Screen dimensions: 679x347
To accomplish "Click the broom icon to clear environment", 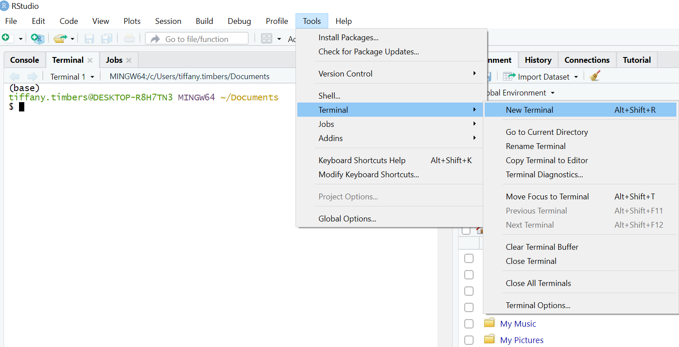I will pos(595,76).
